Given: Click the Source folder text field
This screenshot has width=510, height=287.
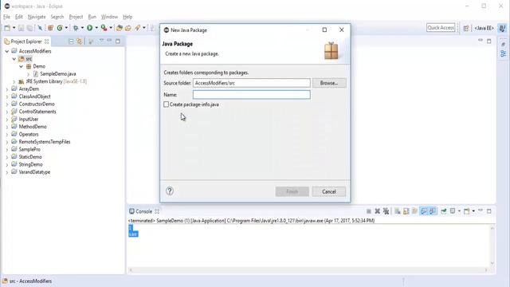Looking at the screenshot, I should point(252,83).
